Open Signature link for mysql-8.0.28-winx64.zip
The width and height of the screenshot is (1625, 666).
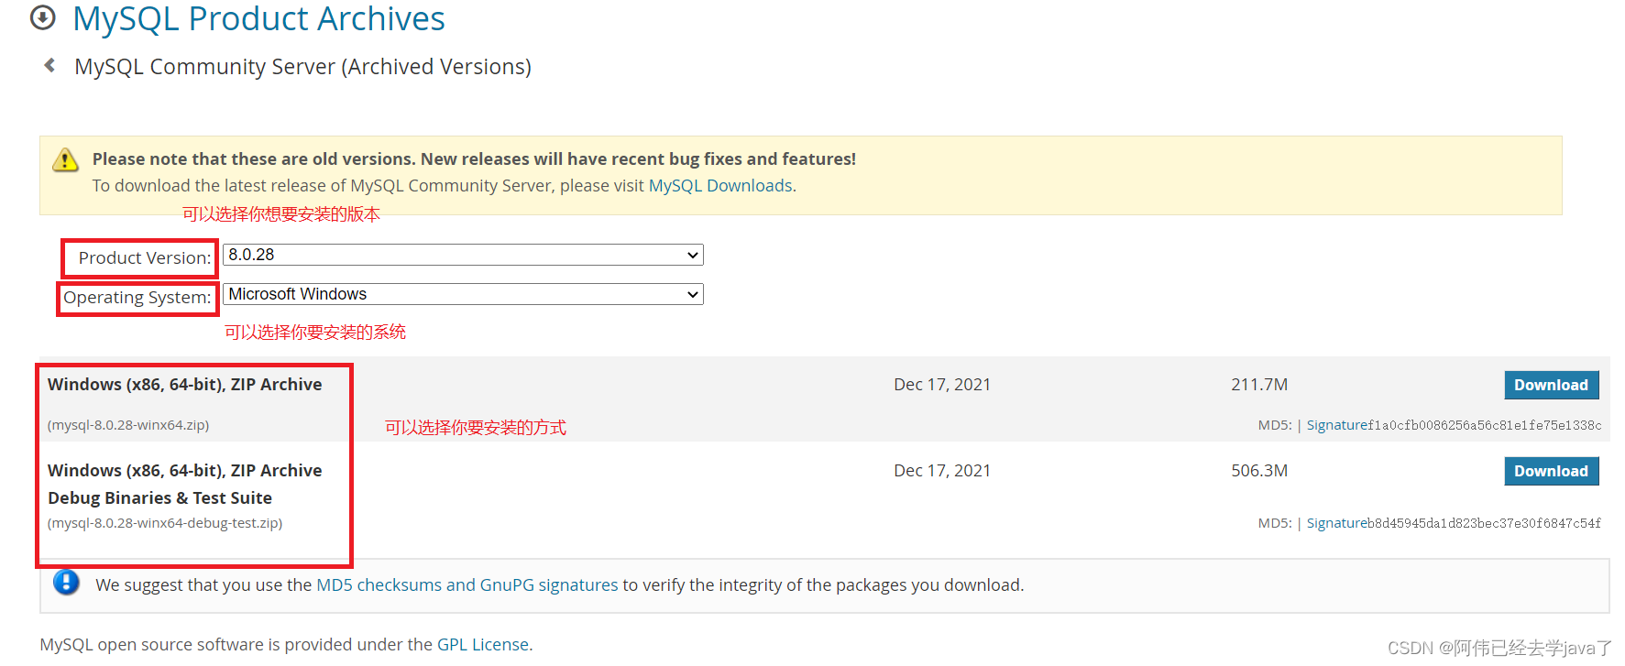(x=1336, y=425)
